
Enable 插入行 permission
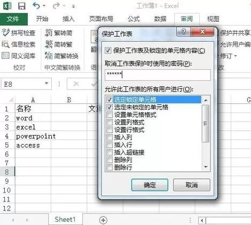pyautogui.click(x=109, y=145)
